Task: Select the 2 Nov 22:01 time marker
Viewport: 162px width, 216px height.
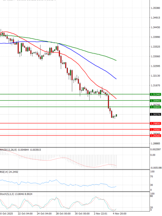Action: (101, 213)
